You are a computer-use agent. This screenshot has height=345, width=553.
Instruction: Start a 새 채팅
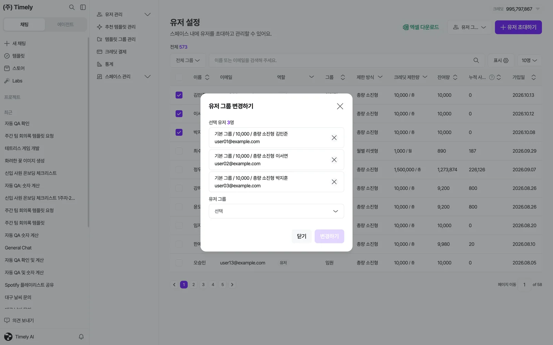coord(15,43)
